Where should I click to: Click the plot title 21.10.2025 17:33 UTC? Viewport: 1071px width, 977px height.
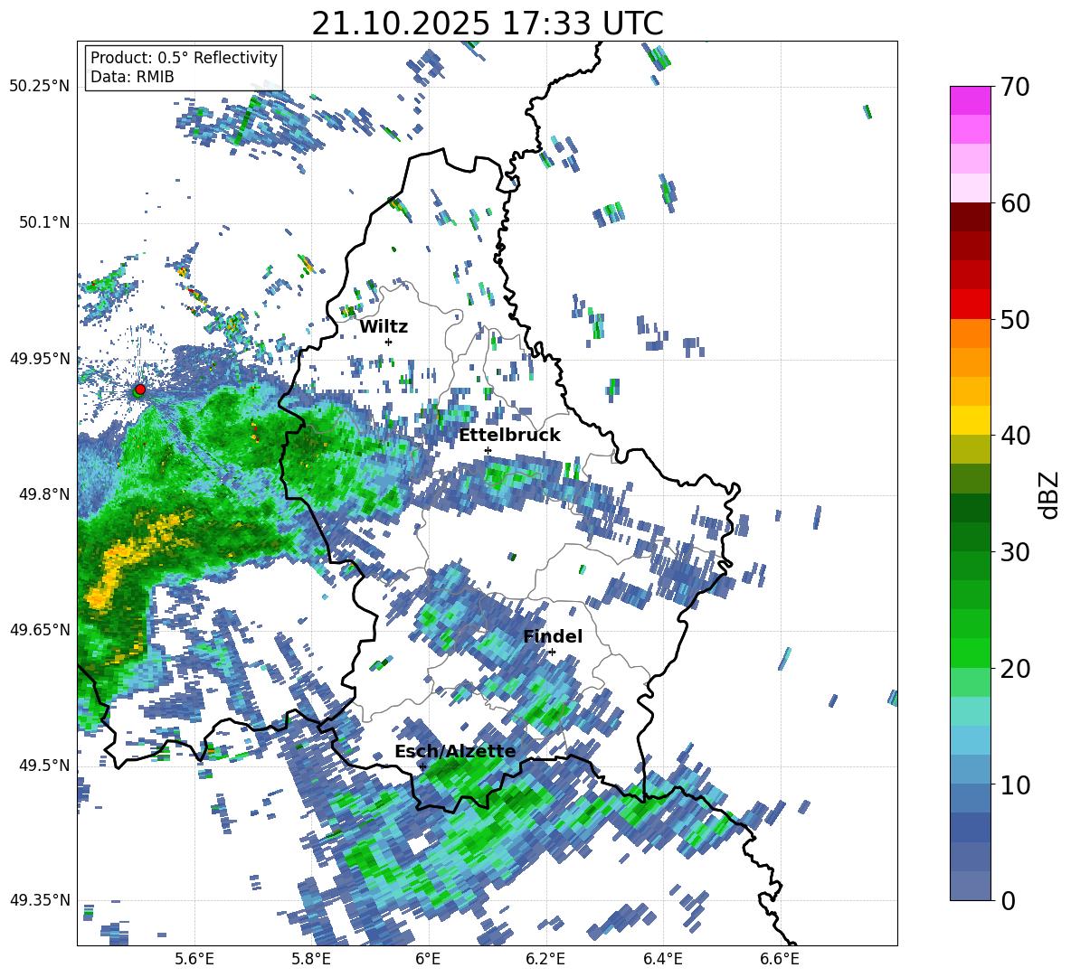488,23
